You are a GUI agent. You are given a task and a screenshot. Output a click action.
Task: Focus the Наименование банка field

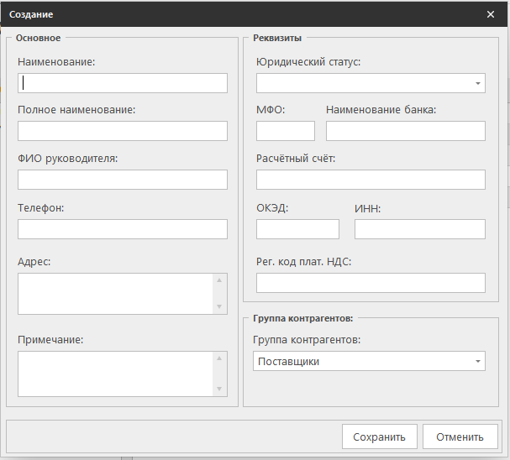coord(405,131)
